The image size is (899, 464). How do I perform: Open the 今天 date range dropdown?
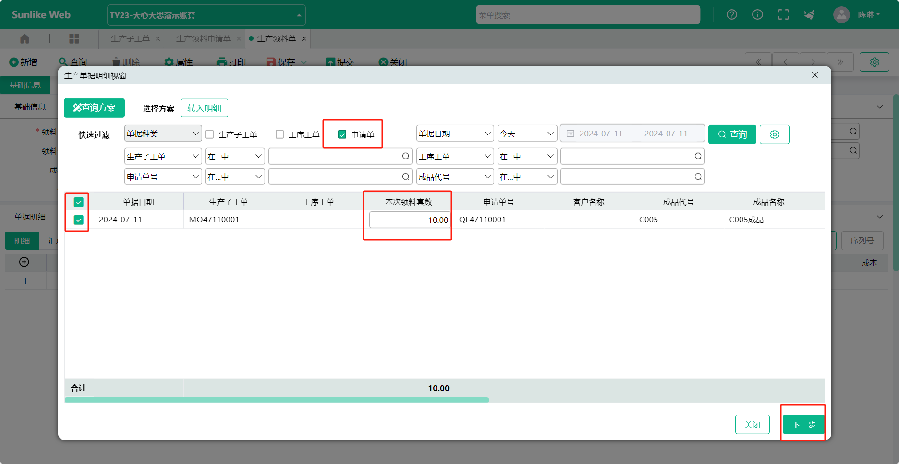click(x=527, y=134)
